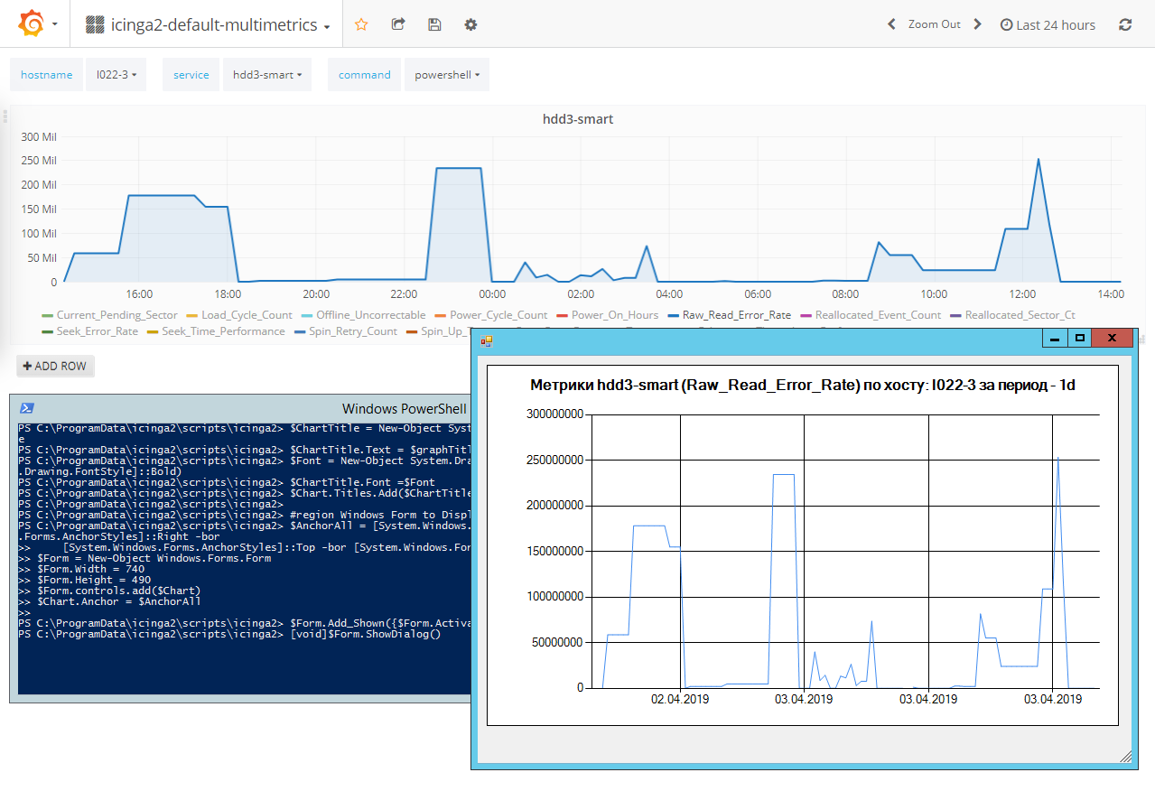Save the dashboard with the floppy icon
The image size is (1155, 791).
tap(434, 24)
